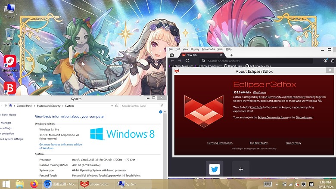
Task: Click Control Panel in the breadcrumb path
Action: coord(25,106)
